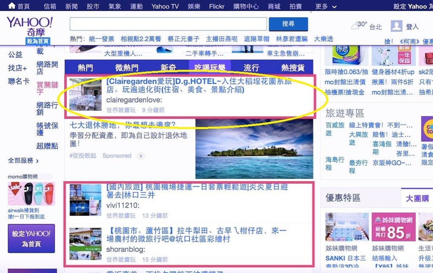The height and width of the screenshot is (273, 433).
Task: Open 信箱 in the top navigation
Action: pos(50,6)
